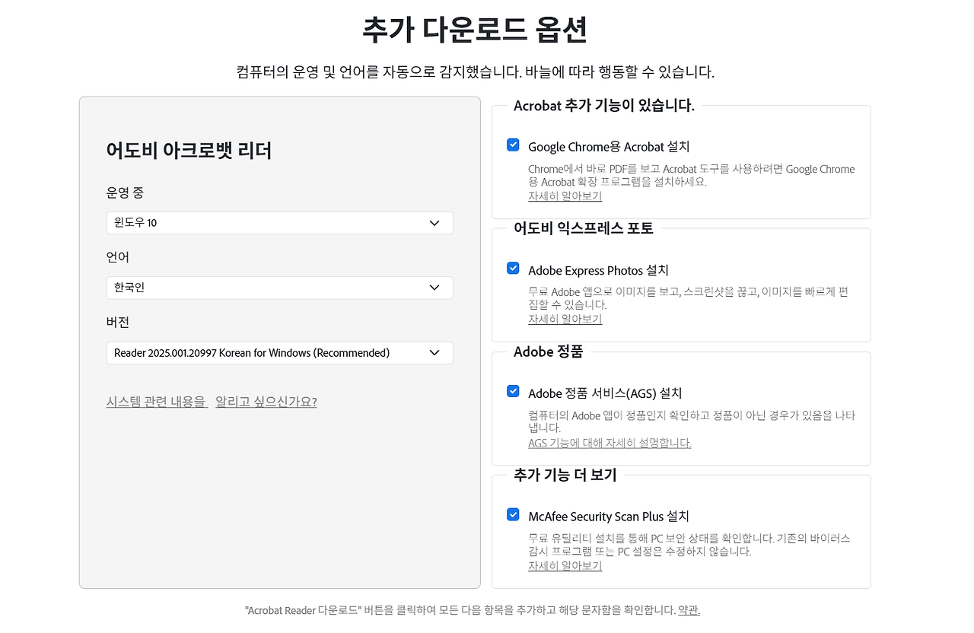Click the Acrobat 추가 기능이 있습니다. section heading
974x633 pixels.
coord(604,106)
